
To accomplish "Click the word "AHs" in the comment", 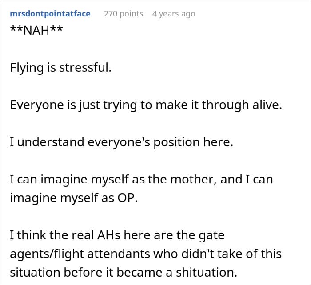I will pyautogui.click(x=109, y=235).
